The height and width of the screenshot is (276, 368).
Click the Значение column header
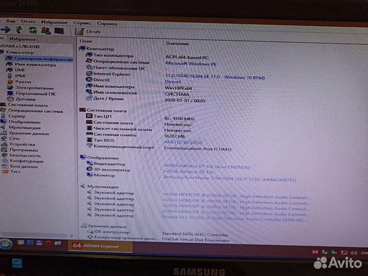click(x=177, y=43)
